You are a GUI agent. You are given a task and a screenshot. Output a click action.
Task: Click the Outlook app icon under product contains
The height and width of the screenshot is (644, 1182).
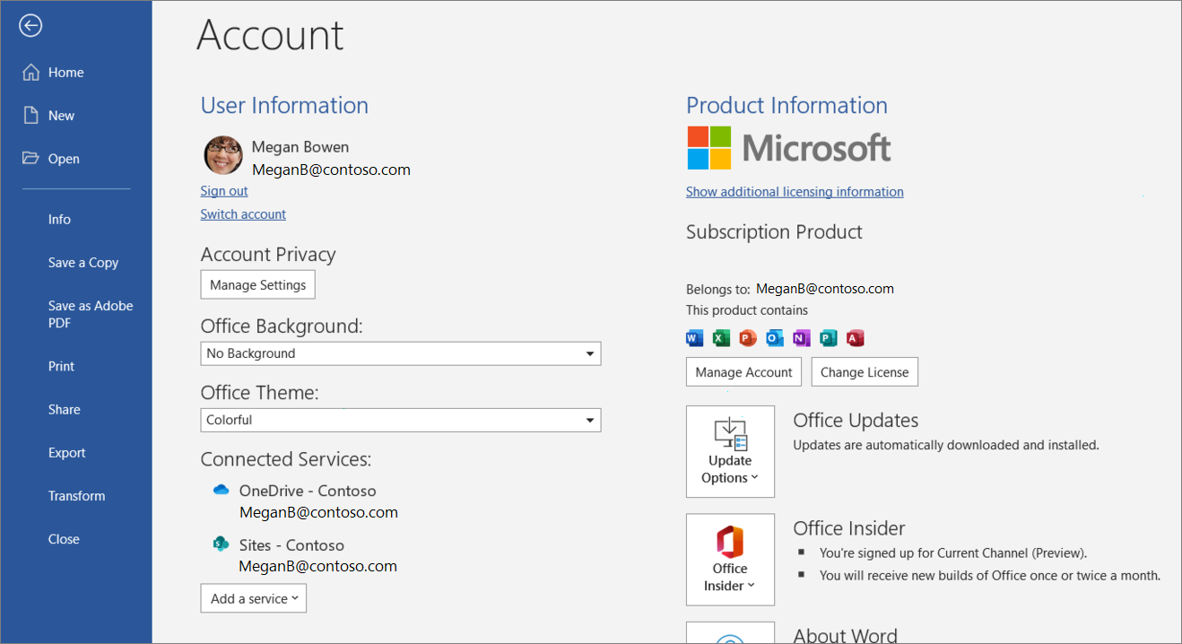[x=775, y=338]
